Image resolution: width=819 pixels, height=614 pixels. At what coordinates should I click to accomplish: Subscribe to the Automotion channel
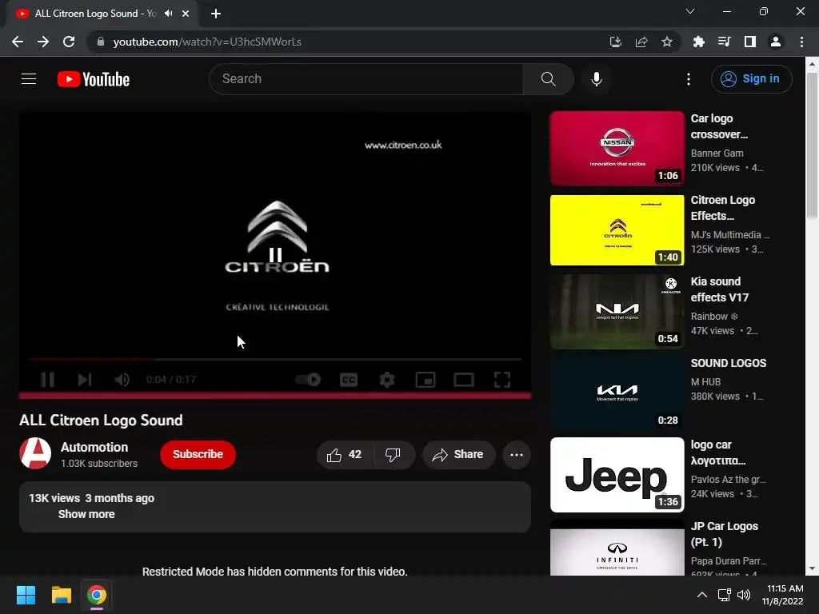198,454
